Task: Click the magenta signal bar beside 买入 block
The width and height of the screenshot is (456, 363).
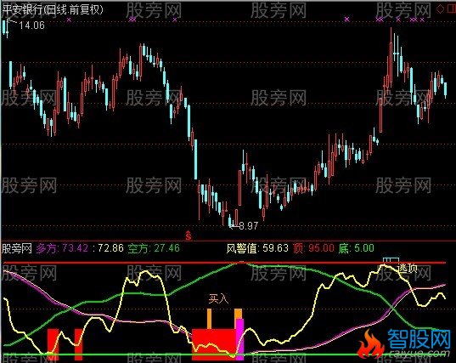Action: 240,339
